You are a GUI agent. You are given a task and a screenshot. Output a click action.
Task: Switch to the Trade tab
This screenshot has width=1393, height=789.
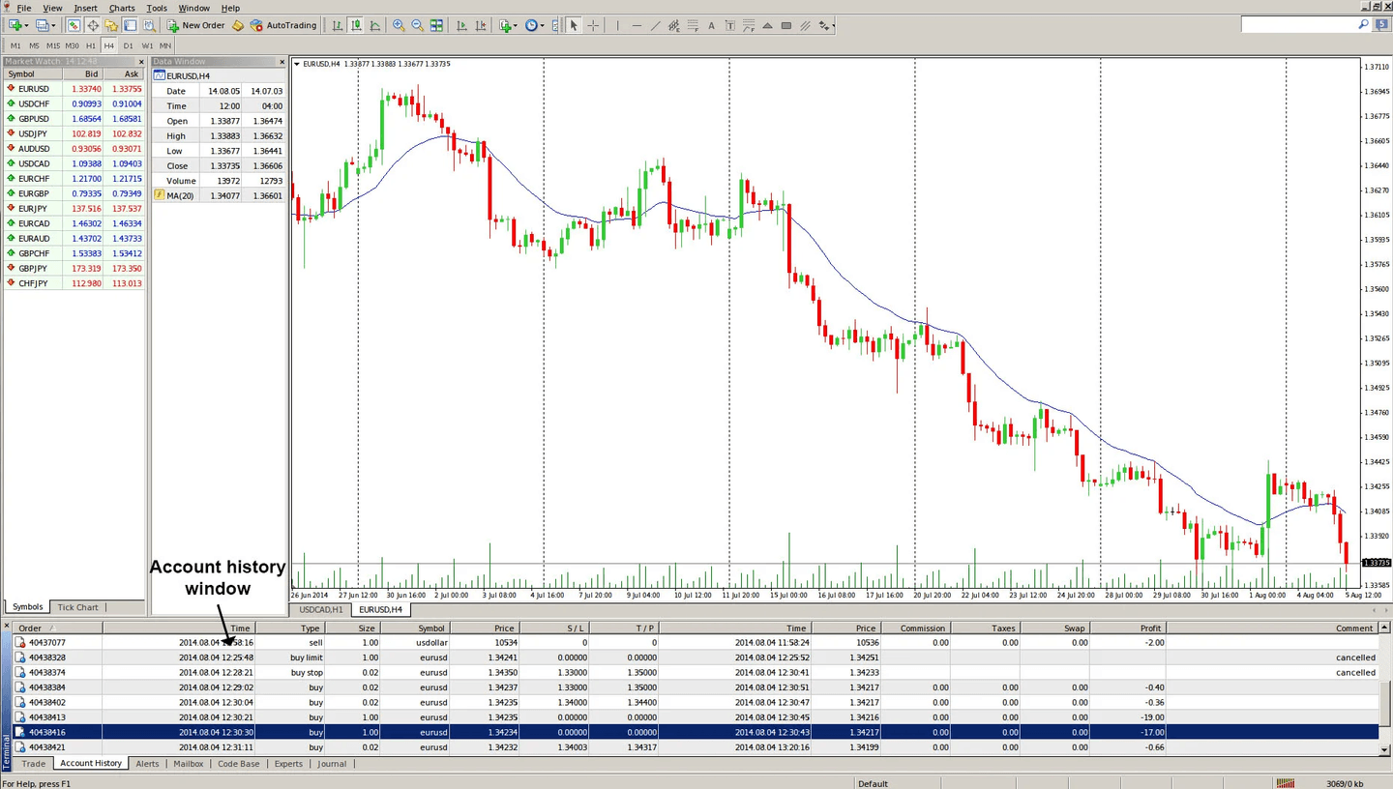[x=32, y=763]
